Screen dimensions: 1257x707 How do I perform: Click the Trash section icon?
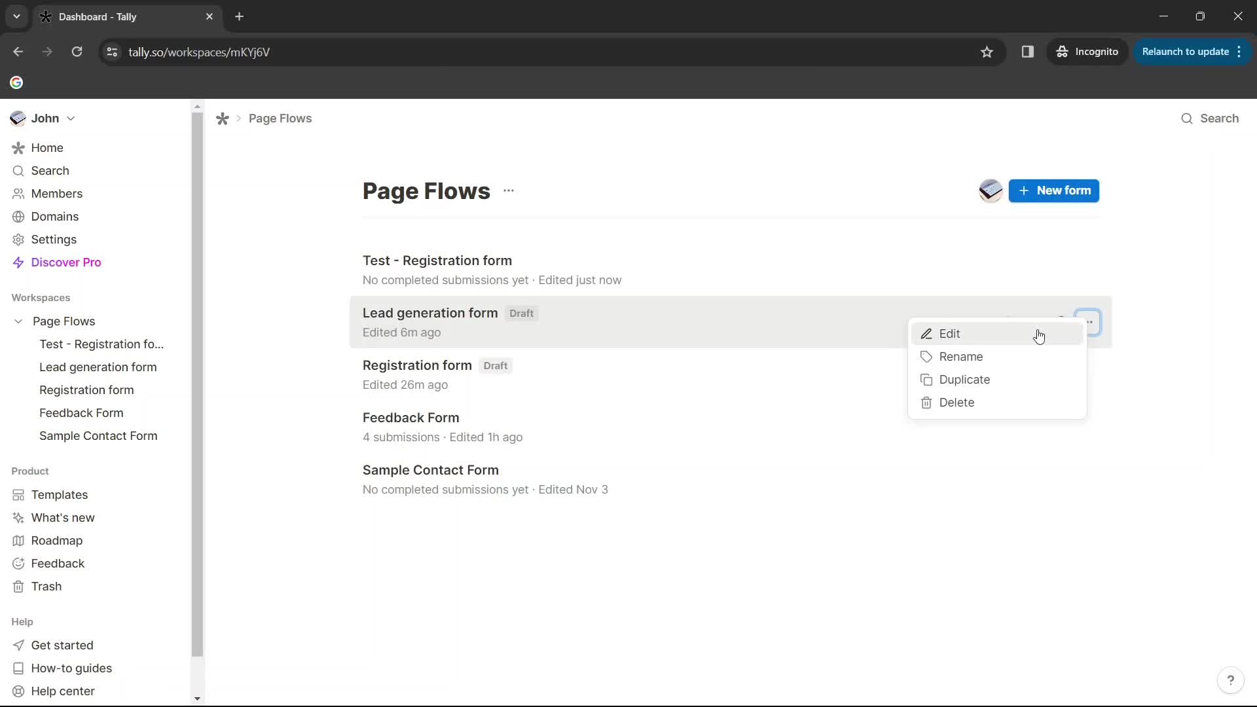(x=18, y=586)
